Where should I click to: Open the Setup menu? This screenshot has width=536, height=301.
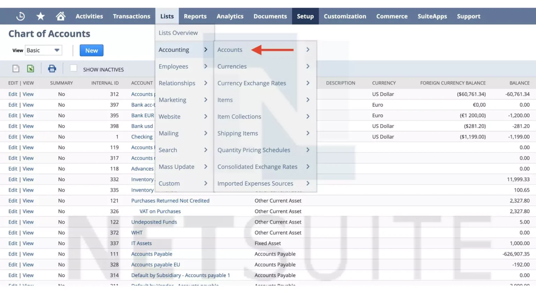305,16
